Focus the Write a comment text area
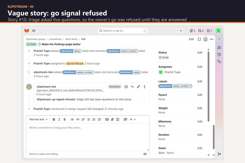This screenshot has height=163, width=245. pyautogui.click(x=88, y=137)
